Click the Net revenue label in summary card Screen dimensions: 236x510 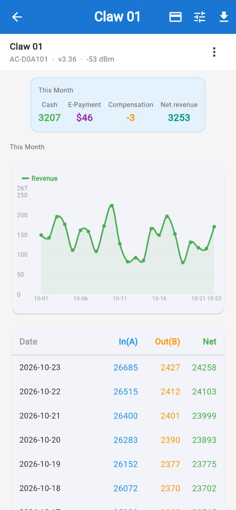tap(179, 105)
